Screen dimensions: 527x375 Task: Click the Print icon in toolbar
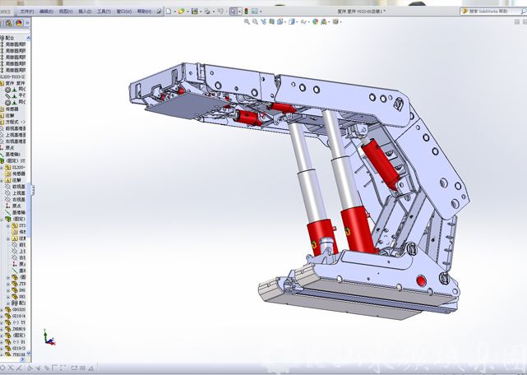coord(207,12)
